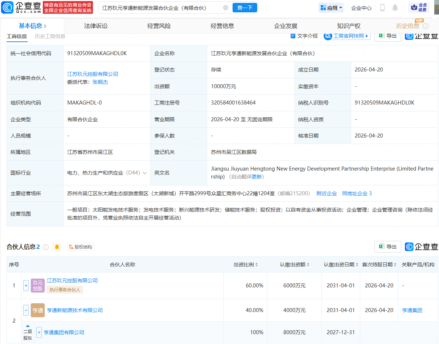Expand 江苏玖元控股有限公司 partner row
The height and width of the screenshot is (344, 439).
(26, 285)
